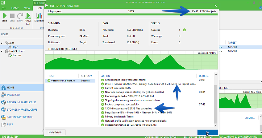The image size is (262, 138).
Task: Launch an Active Full backup from the ribbon
Action: 28,19
